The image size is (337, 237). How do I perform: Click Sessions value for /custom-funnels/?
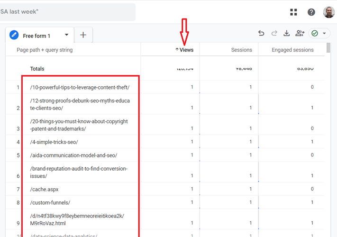click(251, 202)
